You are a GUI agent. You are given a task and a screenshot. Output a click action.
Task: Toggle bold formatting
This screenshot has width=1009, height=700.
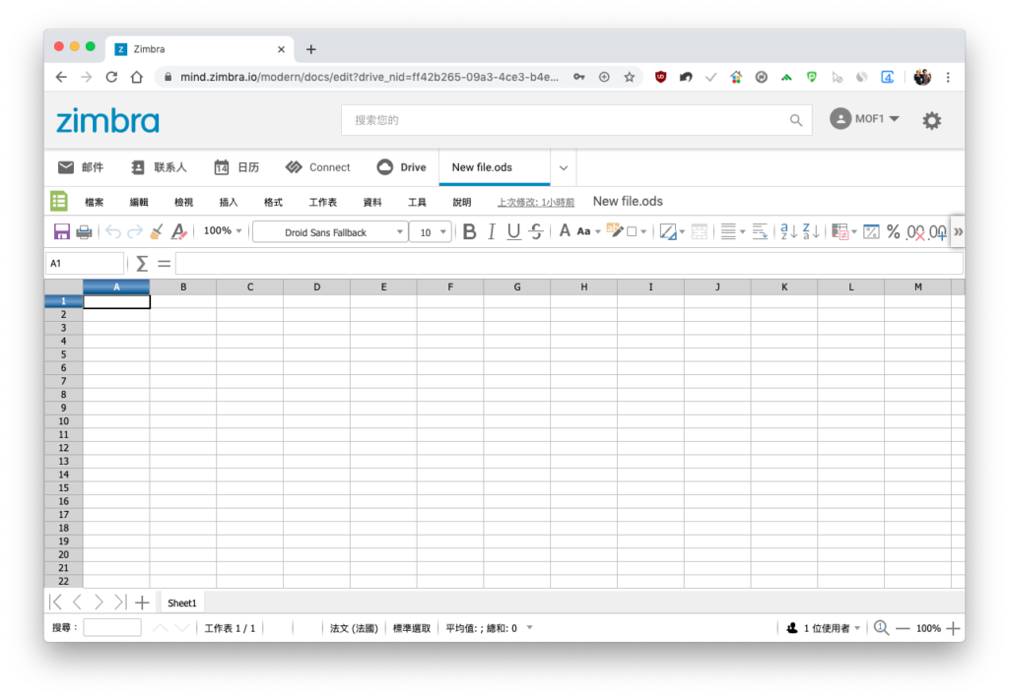click(x=470, y=232)
